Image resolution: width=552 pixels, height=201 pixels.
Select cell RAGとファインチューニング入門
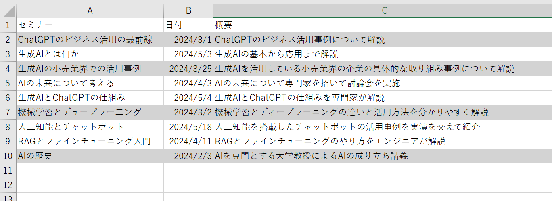pyautogui.click(x=90, y=141)
